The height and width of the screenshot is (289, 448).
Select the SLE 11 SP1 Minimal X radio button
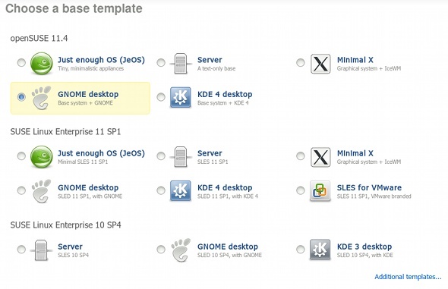point(300,155)
